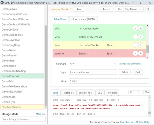Remove the storeEval command row
Viewport: 154px width, 125px height.
[135, 53]
